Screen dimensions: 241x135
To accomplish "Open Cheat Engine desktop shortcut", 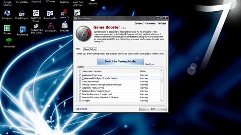I will (x=22, y=15).
